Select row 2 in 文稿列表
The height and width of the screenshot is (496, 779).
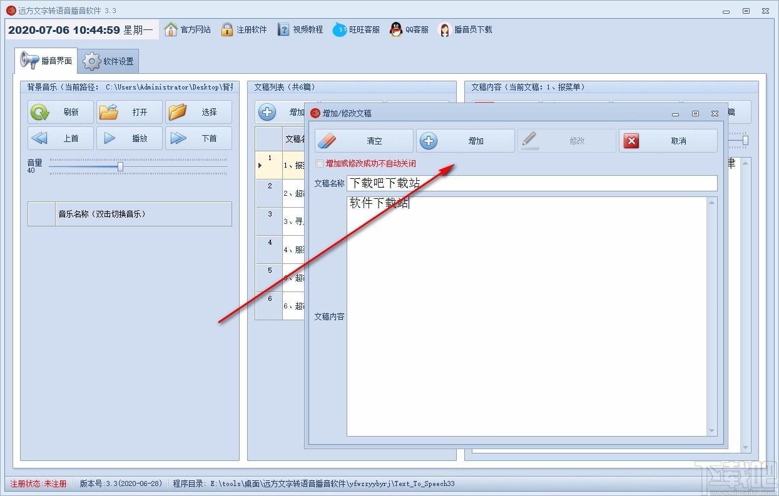[279, 193]
